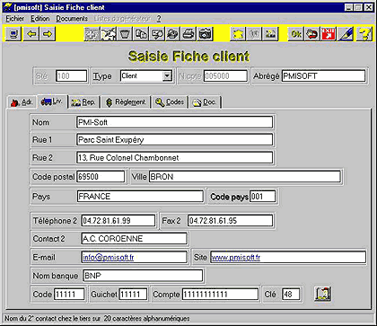Open the Fichier menu
The height and width of the screenshot is (326, 377).
point(15,19)
